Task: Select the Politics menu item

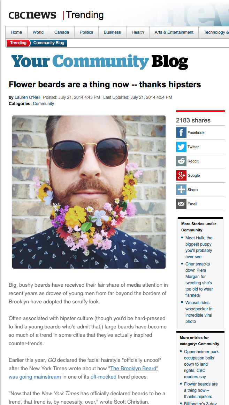Action: (86, 32)
